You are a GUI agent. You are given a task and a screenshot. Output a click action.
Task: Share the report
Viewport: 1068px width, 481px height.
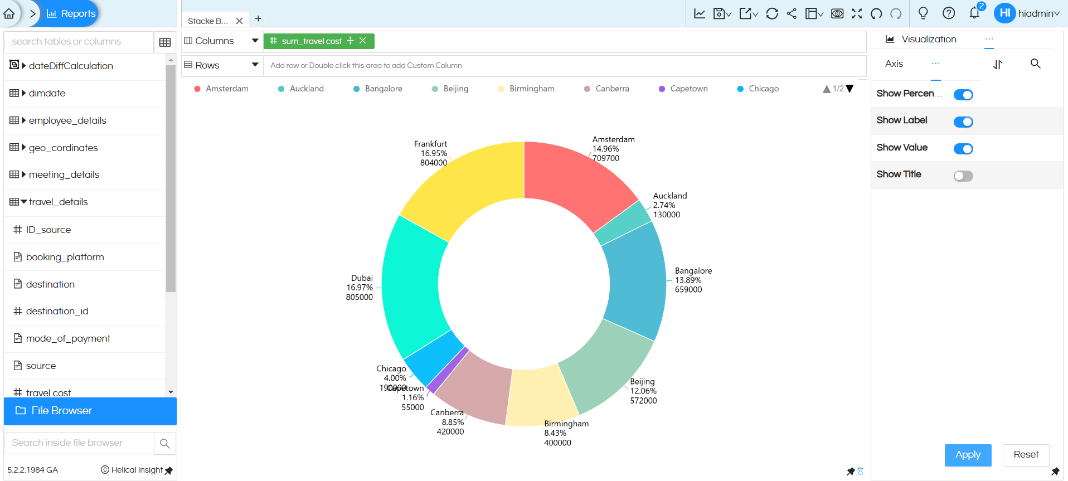tap(792, 13)
